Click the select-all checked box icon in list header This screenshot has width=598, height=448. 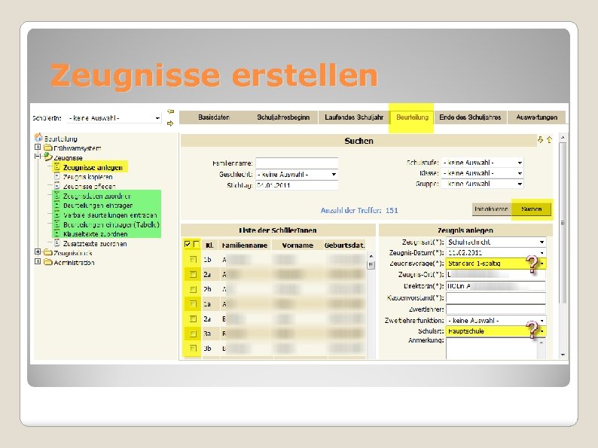[x=188, y=244]
